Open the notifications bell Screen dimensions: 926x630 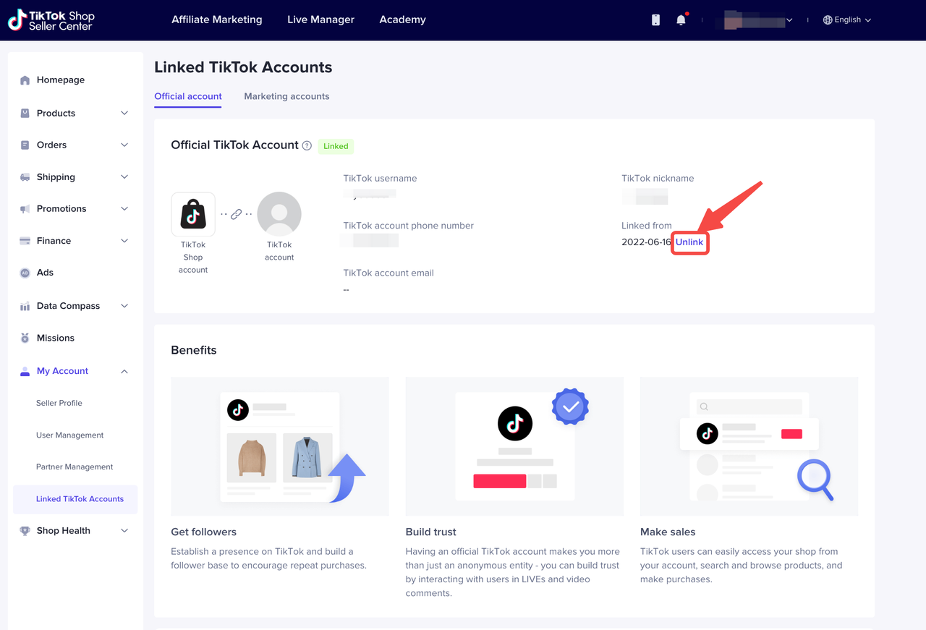[681, 20]
